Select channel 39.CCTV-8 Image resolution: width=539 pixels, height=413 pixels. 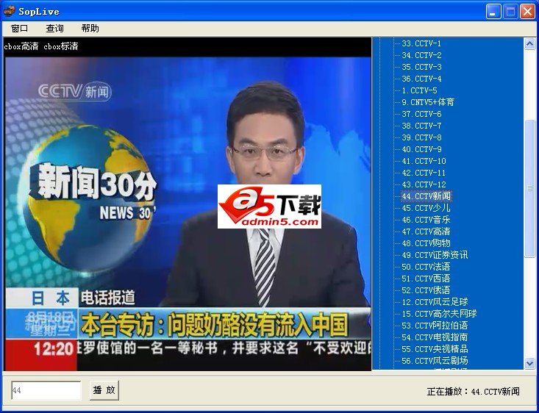point(421,137)
